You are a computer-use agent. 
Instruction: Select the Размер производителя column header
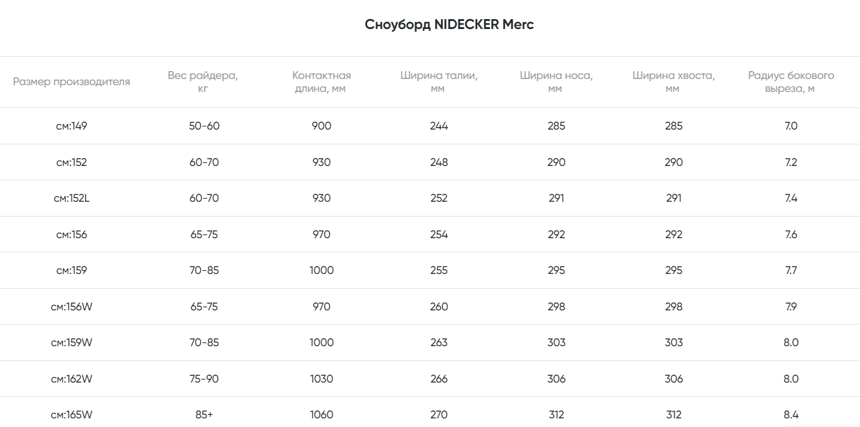(x=72, y=82)
